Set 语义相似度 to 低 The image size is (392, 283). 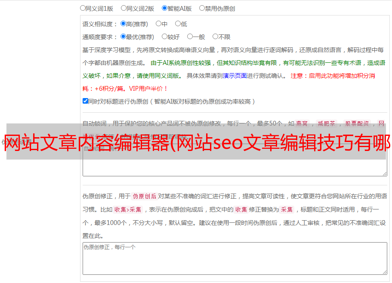click(x=178, y=24)
